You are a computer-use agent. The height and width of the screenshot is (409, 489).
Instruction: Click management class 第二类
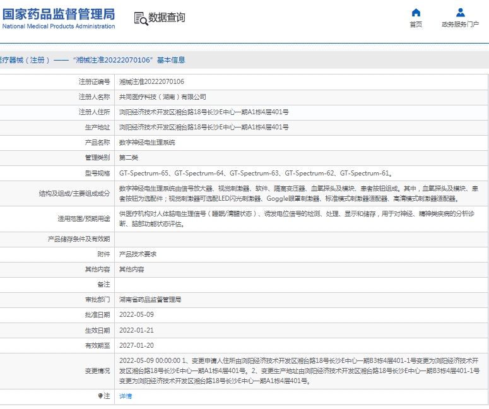(129, 158)
